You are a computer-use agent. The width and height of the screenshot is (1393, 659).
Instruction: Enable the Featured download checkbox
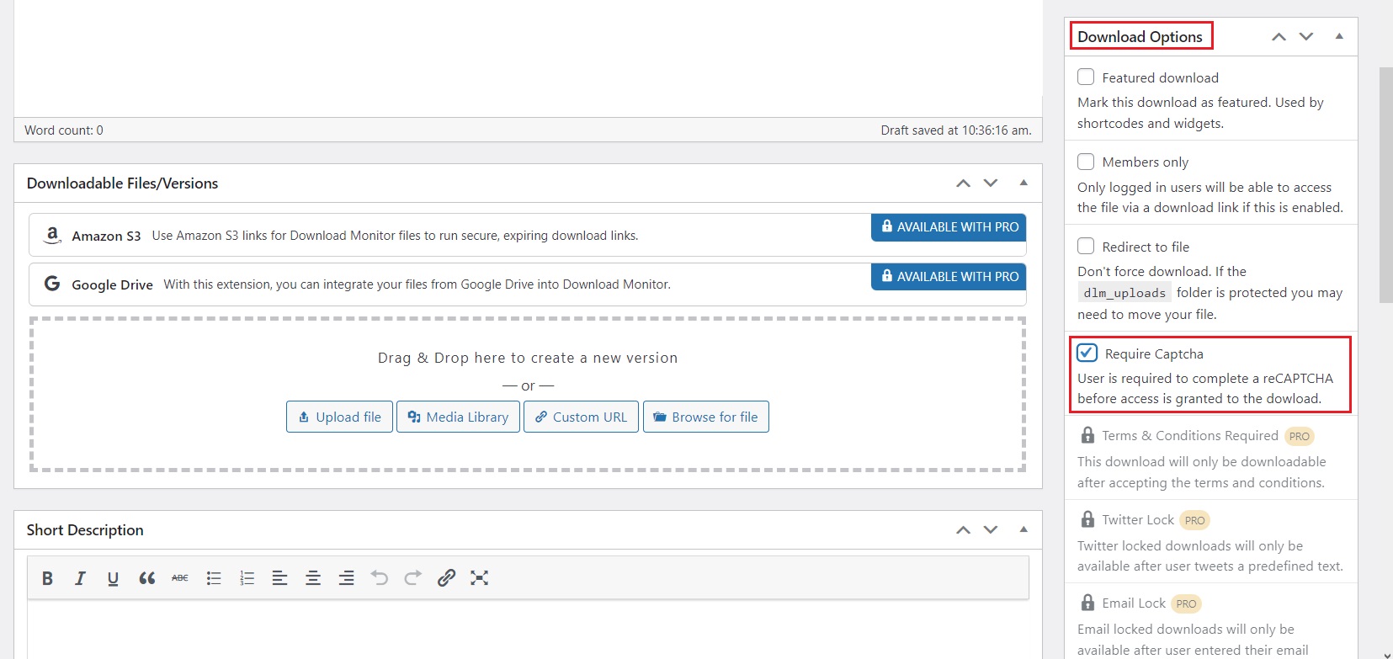[1086, 77]
